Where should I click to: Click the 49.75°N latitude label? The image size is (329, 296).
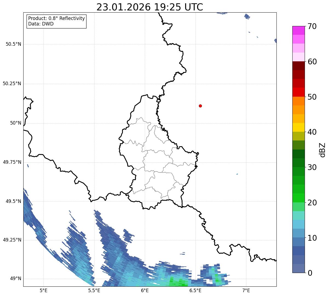pyautogui.click(x=12, y=162)
